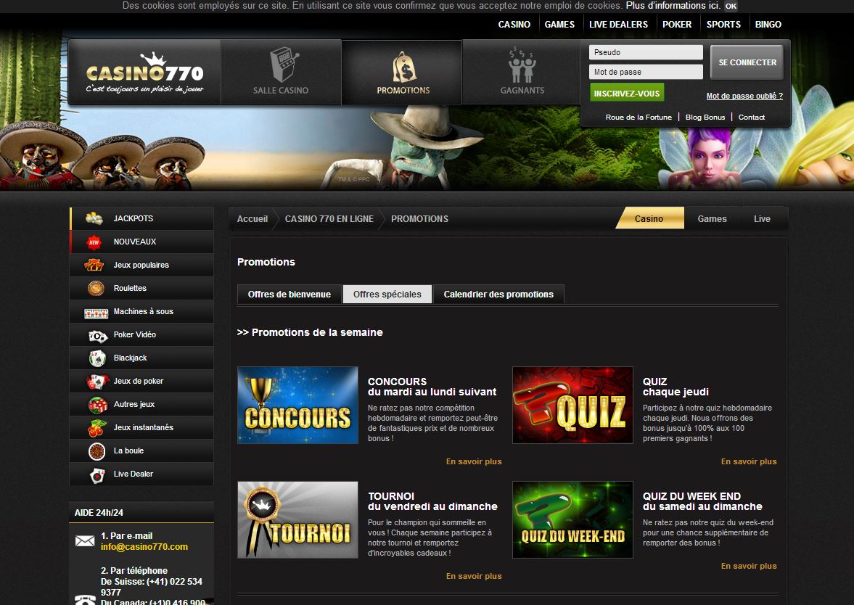Click En savoir plus under Concours
The height and width of the screenshot is (605, 854).
coord(474,461)
